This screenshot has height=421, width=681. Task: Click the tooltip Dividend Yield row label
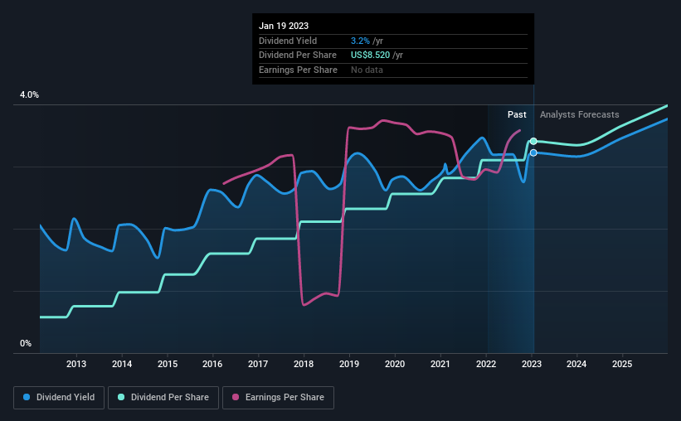pyautogui.click(x=288, y=41)
